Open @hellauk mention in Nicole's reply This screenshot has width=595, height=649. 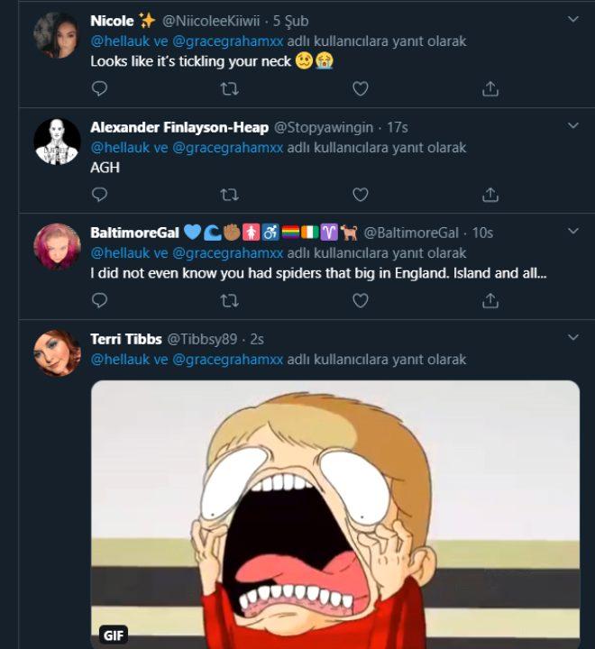tap(120, 41)
